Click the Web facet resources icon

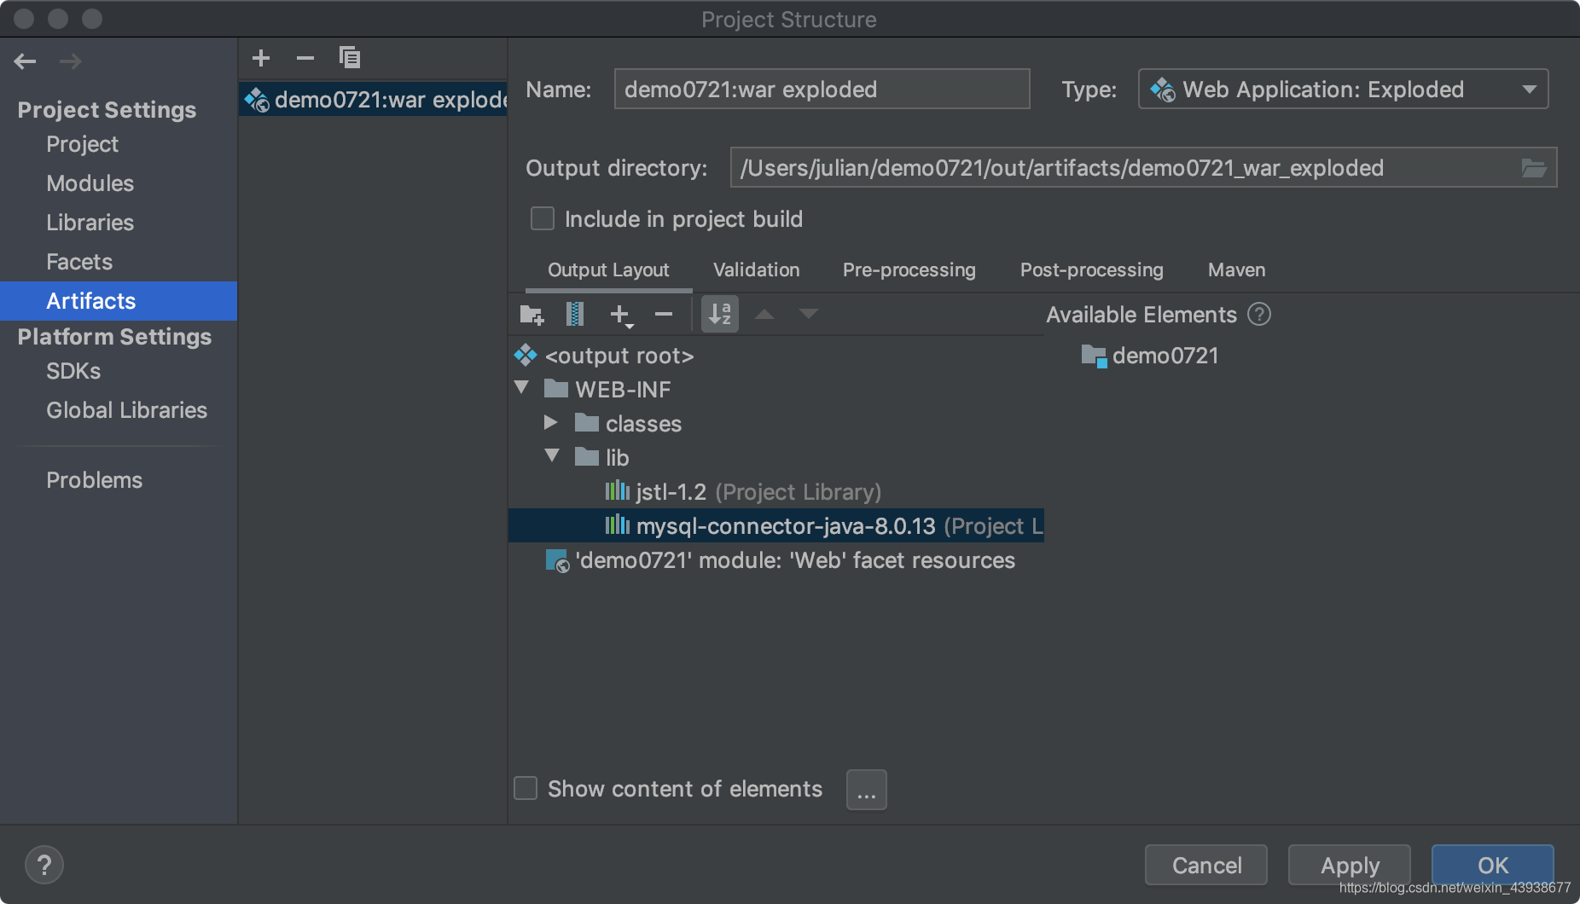[557, 560]
